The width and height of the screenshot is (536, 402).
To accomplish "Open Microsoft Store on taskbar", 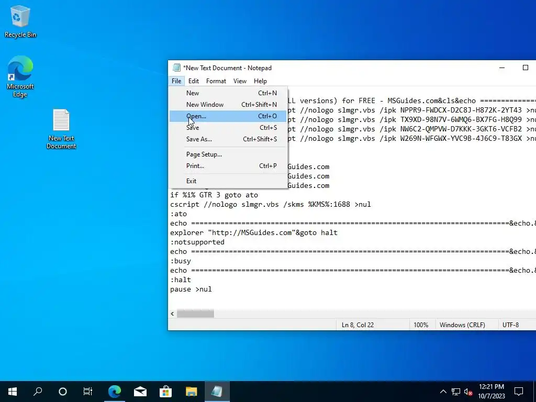I will 166,392.
